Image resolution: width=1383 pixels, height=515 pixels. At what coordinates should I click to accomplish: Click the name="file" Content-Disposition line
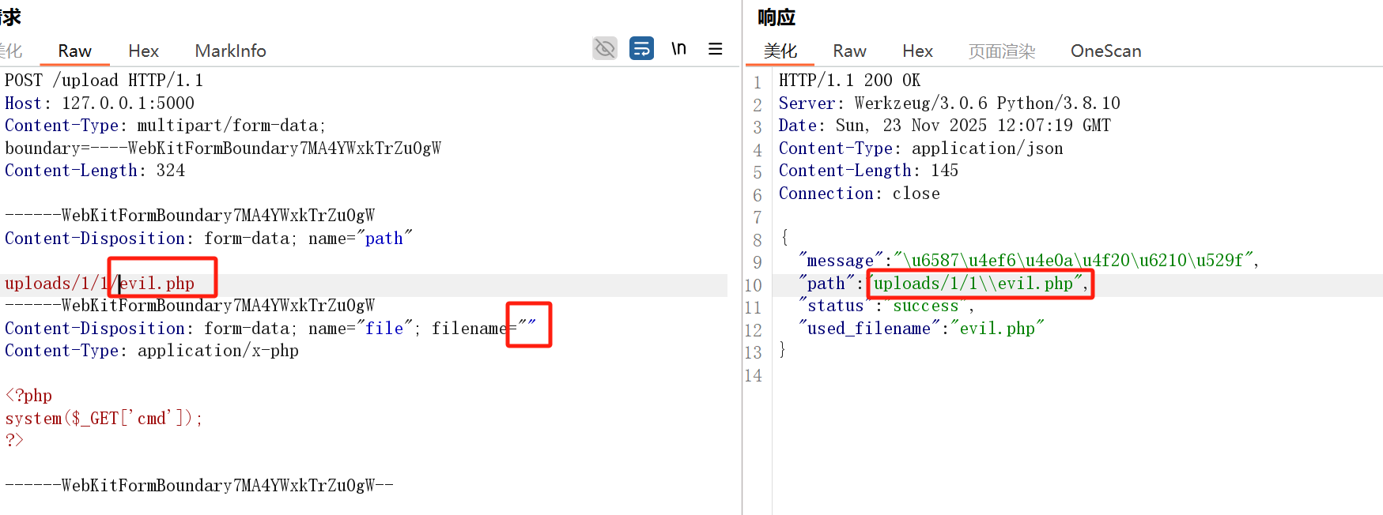tap(270, 329)
